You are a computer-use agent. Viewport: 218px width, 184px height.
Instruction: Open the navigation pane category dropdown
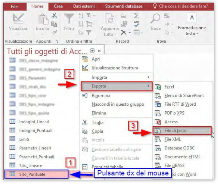92,51
